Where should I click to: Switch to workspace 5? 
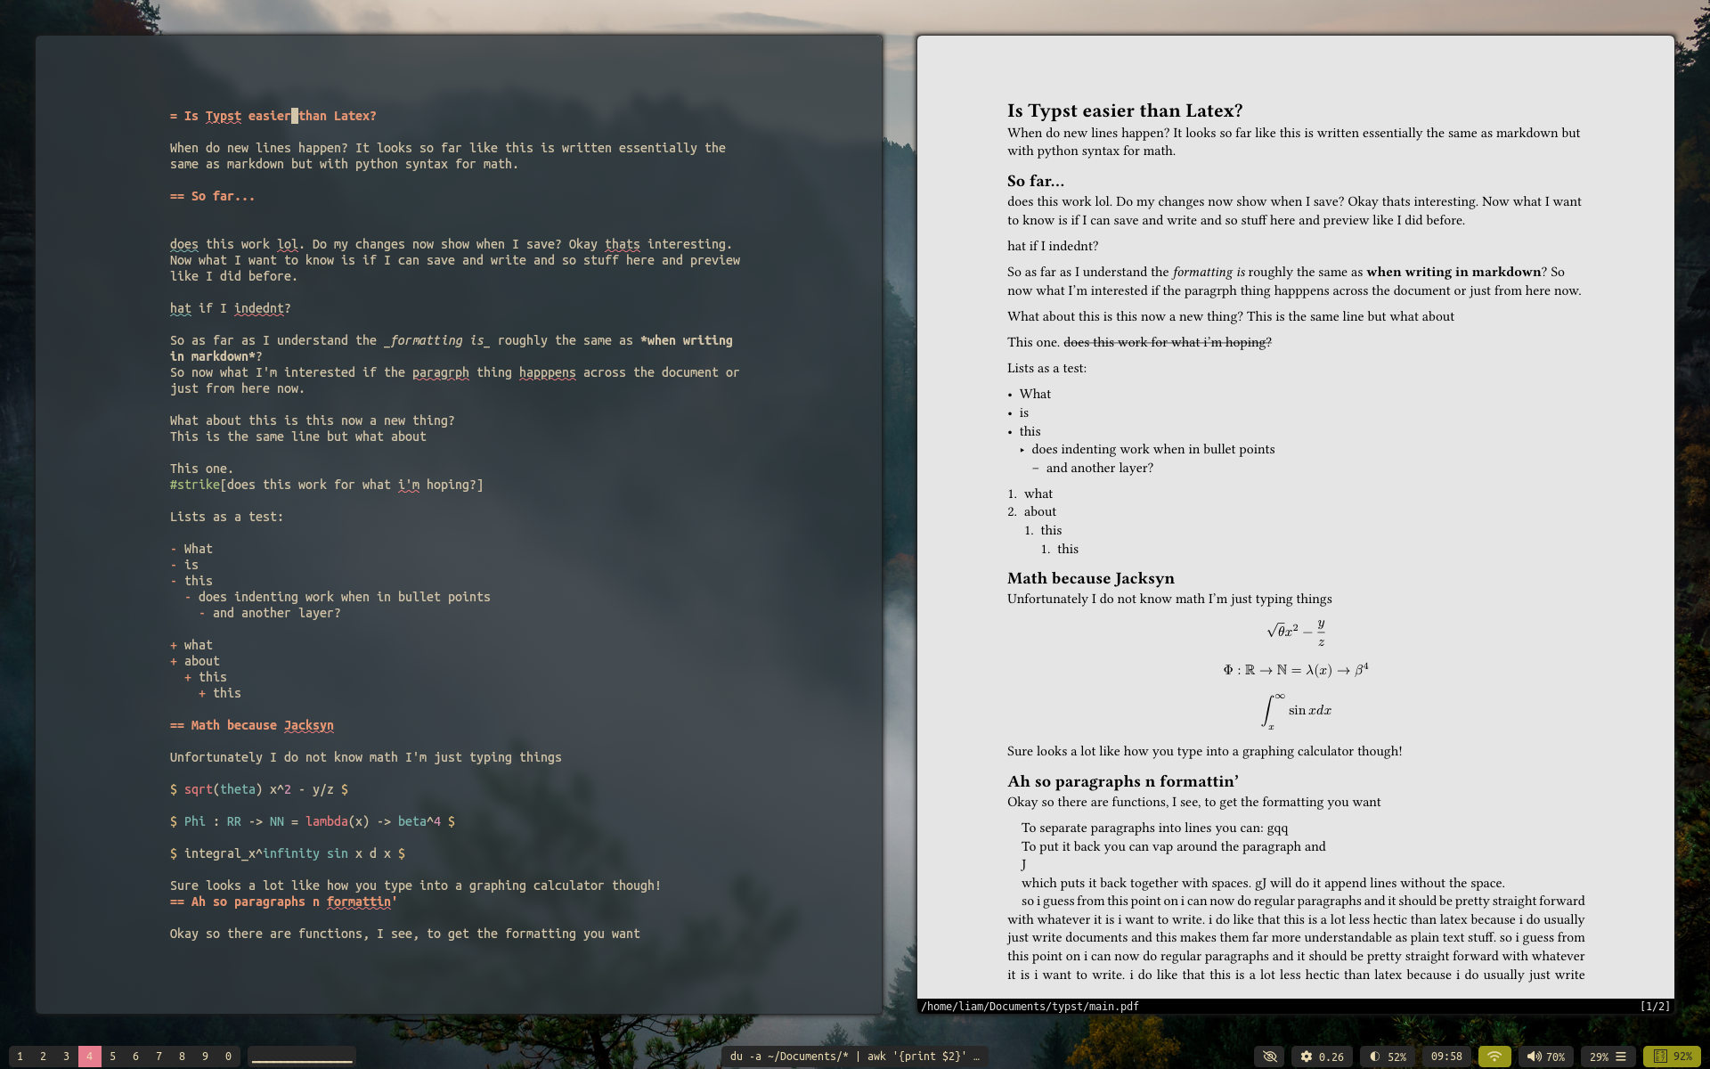112,1057
